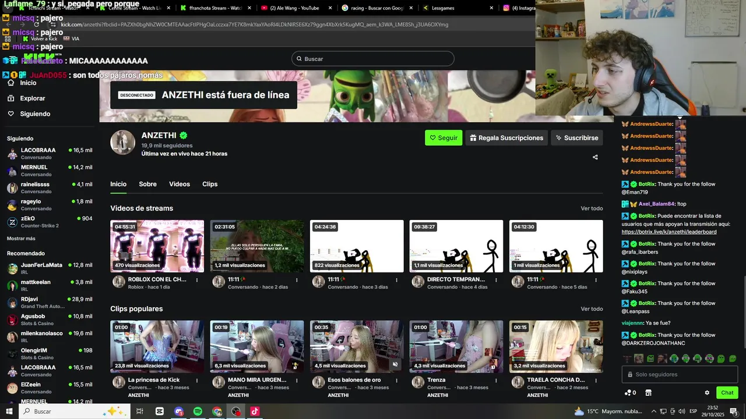Click the Windows Start button
746x419 pixels.
click(x=9, y=411)
